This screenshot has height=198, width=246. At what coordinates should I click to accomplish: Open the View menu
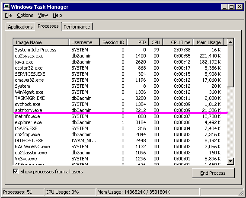pyautogui.click(x=43, y=15)
